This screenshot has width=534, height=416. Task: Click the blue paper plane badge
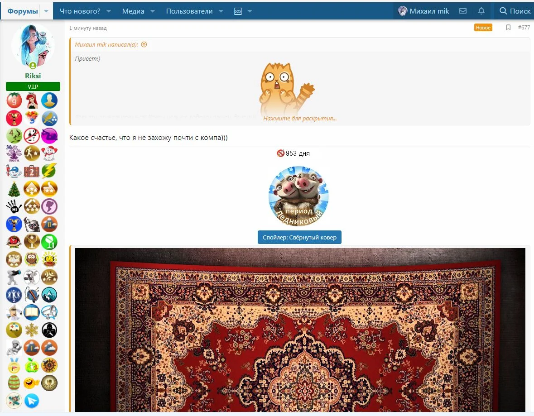[x=32, y=401]
